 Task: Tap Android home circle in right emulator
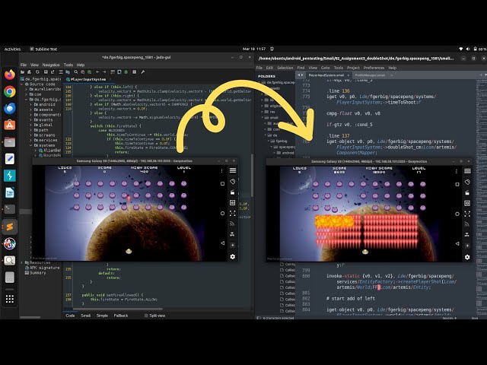[x=457, y=214]
